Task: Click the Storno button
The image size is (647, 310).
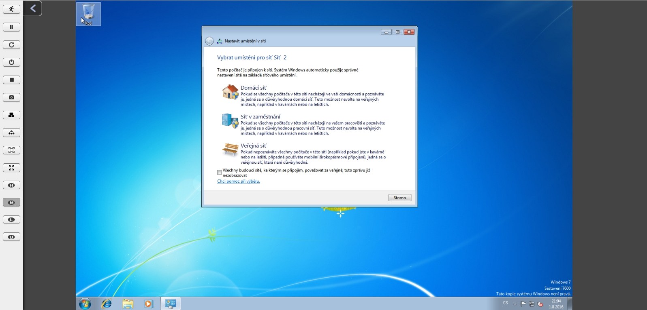Action: click(x=400, y=198)
